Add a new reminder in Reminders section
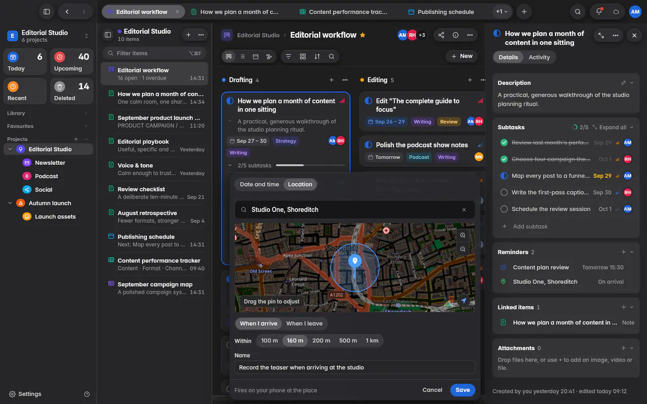 pos(623,252)
